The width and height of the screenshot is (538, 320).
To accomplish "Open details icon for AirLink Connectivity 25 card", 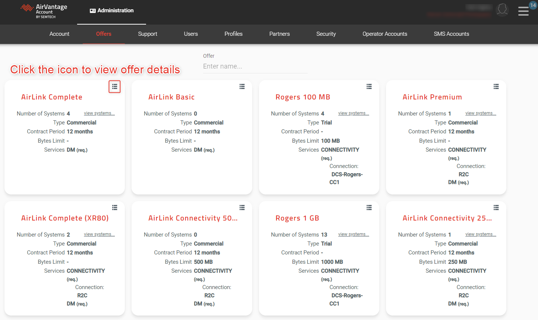I will (x=496, y=207).
